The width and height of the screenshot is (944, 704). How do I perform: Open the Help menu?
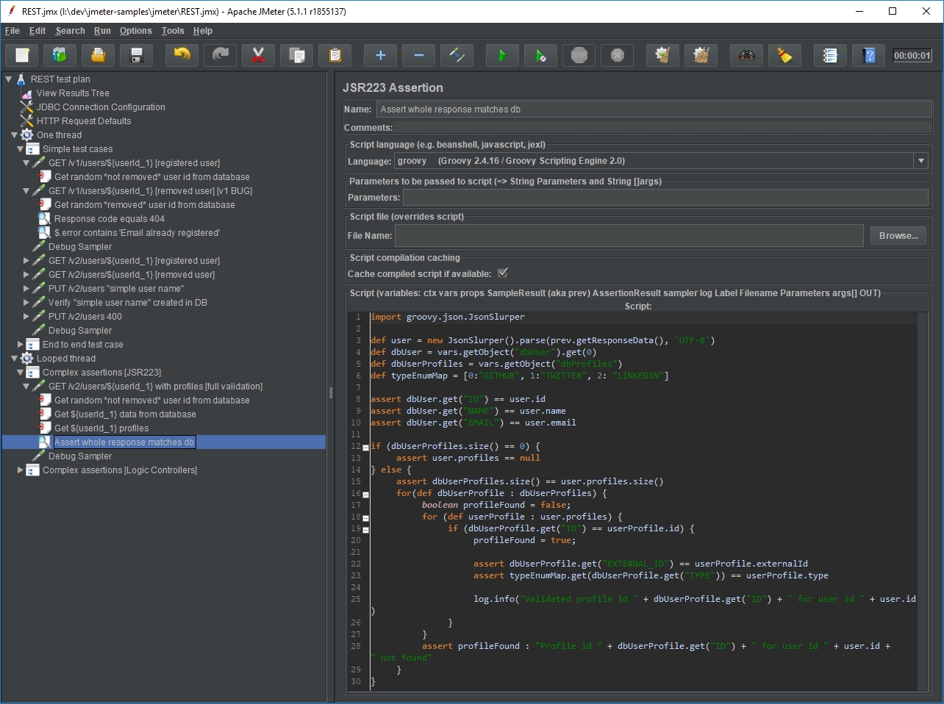coord(203,31)
